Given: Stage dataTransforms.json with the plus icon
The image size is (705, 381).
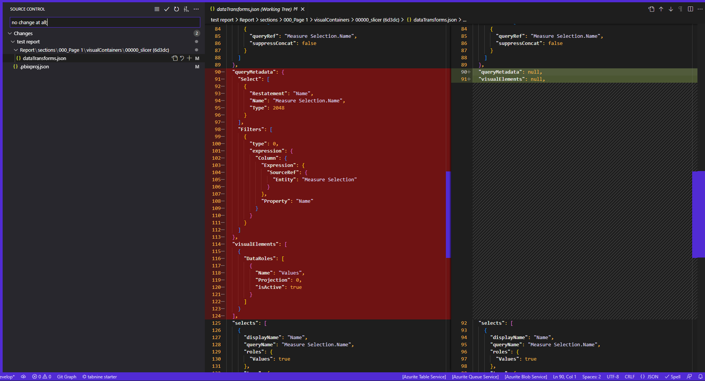Looking at the screenshot, I should (189, 58).
